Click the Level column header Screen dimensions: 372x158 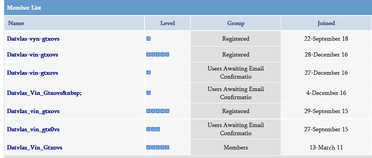(x=167, y=23)
